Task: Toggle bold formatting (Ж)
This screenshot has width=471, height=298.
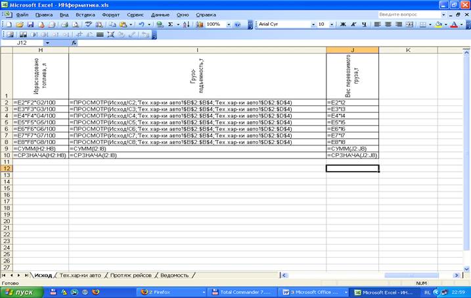Action: 343,24
